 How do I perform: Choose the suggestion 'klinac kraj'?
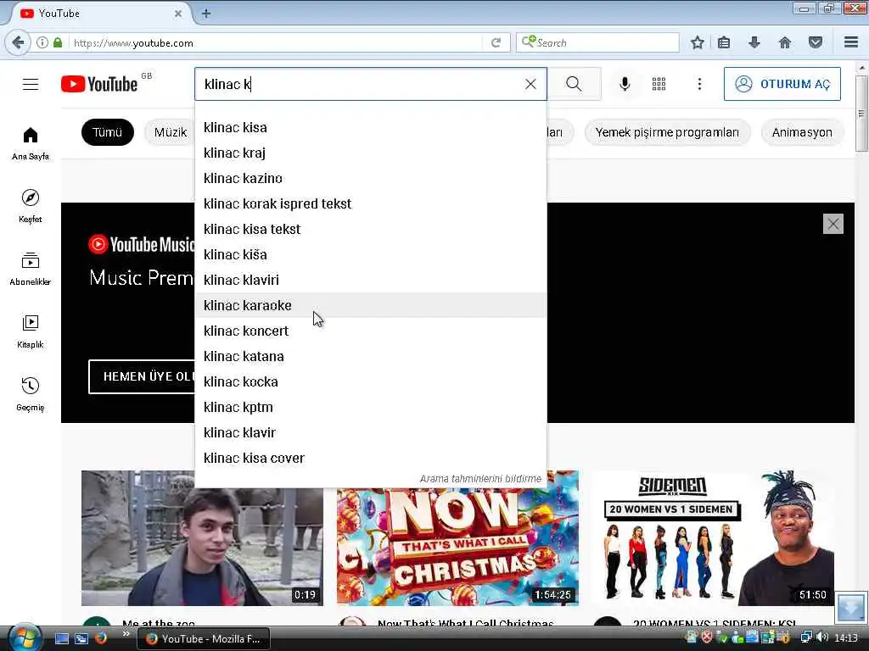click(370, 153)
